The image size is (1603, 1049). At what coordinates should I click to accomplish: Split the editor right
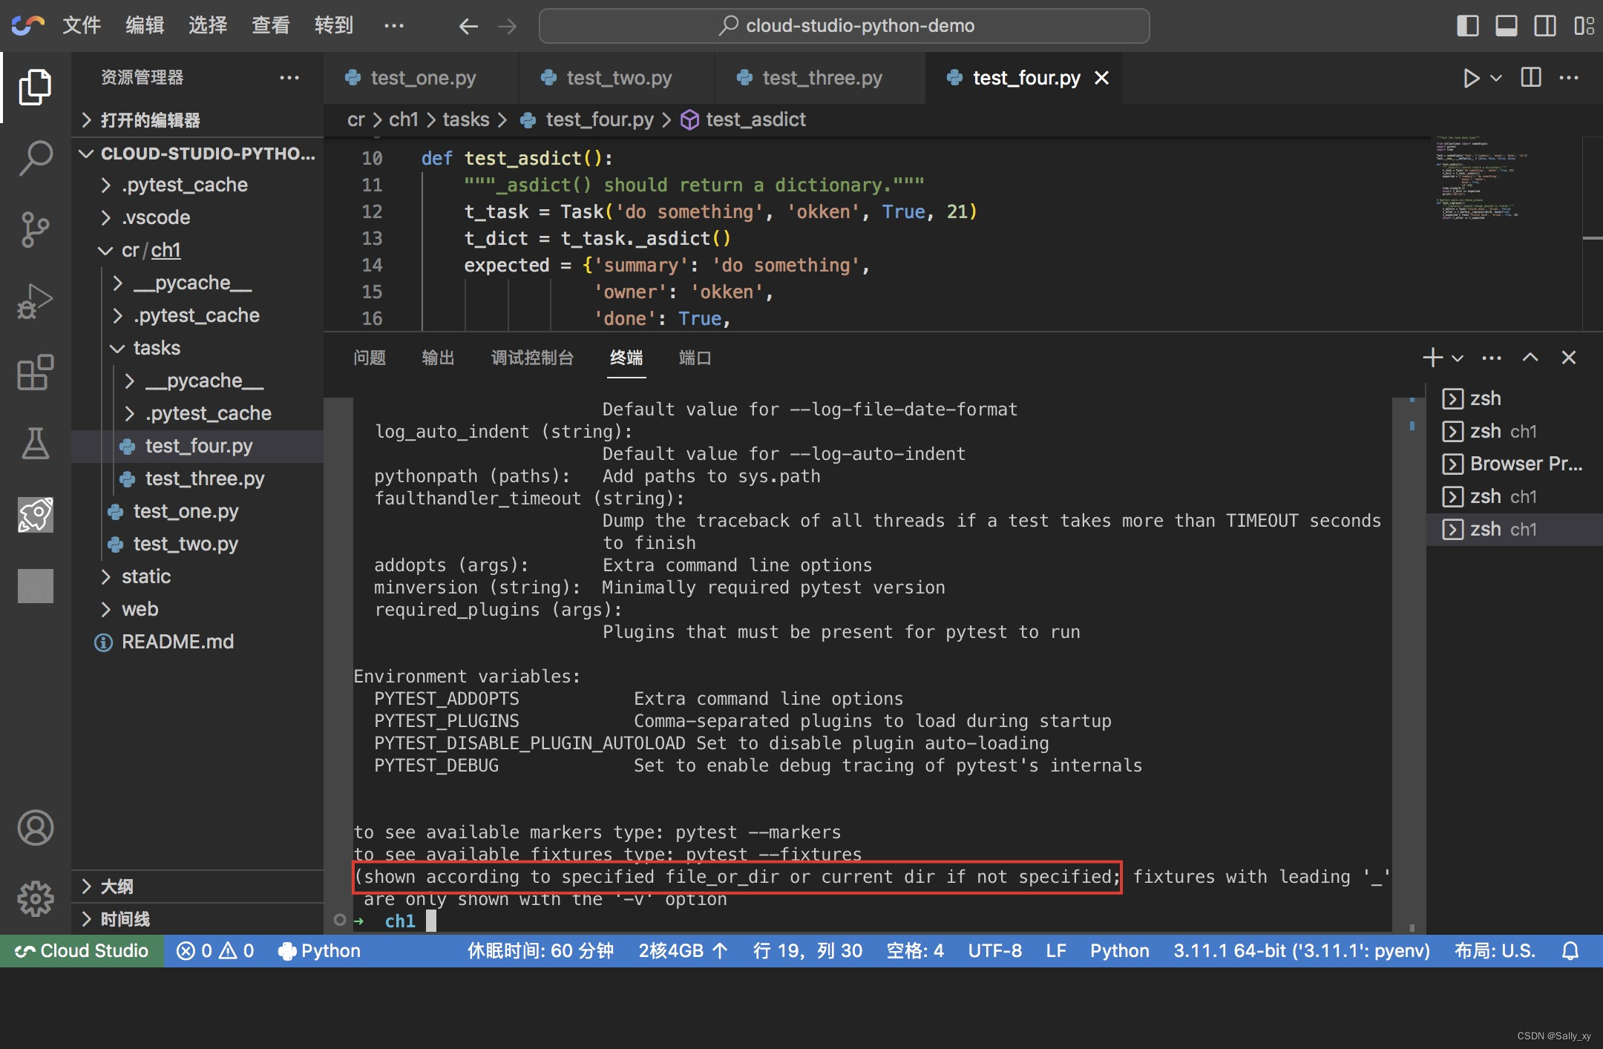tap(1531, 77)
